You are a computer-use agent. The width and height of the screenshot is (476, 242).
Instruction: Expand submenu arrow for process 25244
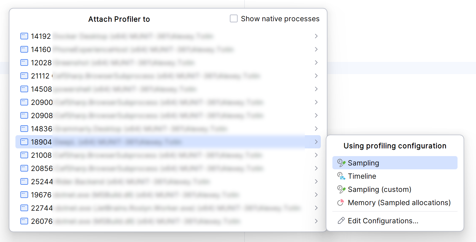click(x=316, y=181)
